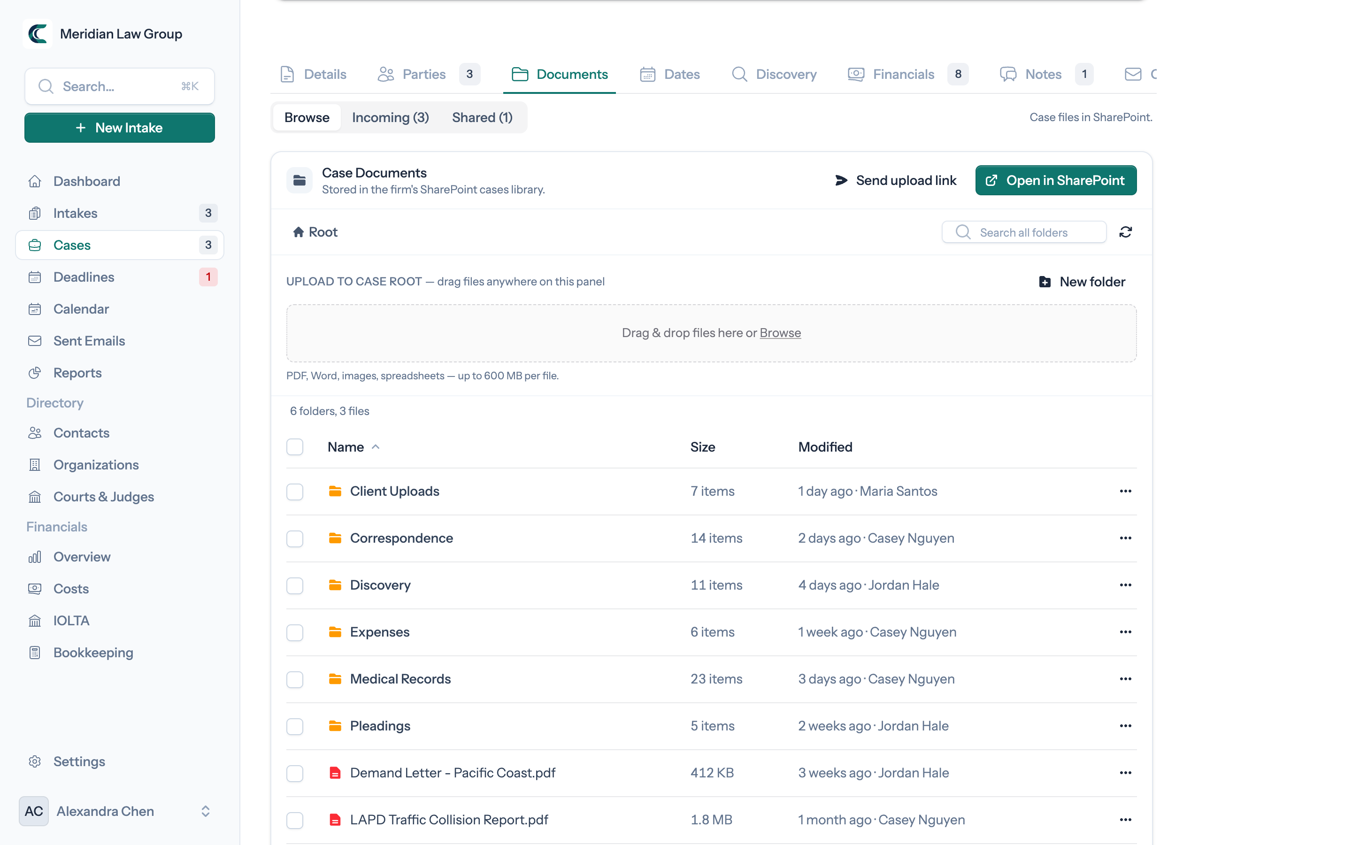
Task: Open Contacts in the Directory section
Action: pos(120,432)
